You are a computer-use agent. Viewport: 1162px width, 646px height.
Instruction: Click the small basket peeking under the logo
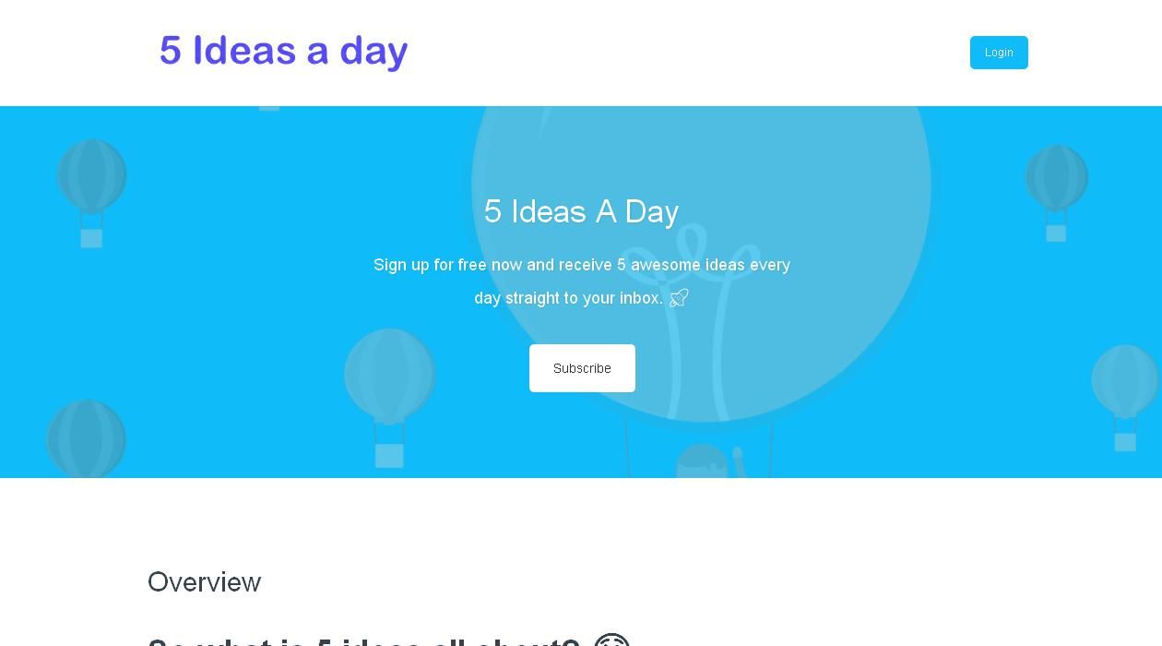(x=269, y=108)
